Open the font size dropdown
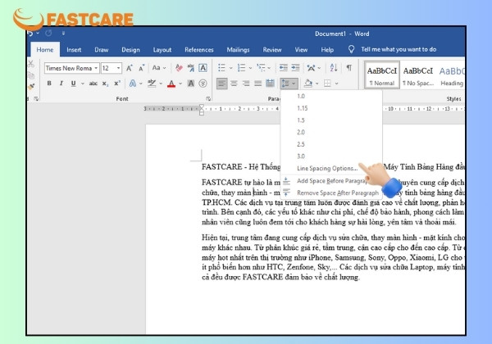 coord(118,68)
